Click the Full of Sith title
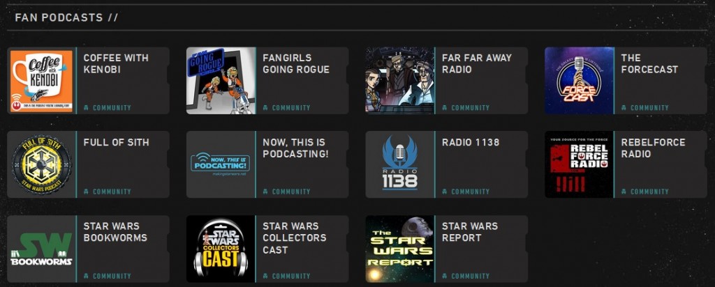Image resolution: width=715 pixels, height=287 pixels. click(x=117, y=142)
